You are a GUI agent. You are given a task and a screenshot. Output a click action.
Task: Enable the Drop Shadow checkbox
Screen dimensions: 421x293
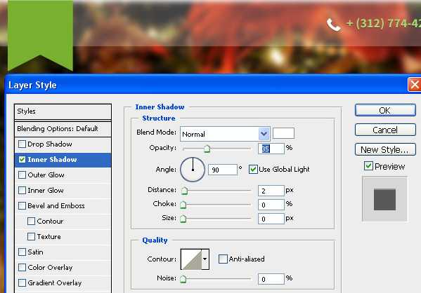click(x=22, y=144)
